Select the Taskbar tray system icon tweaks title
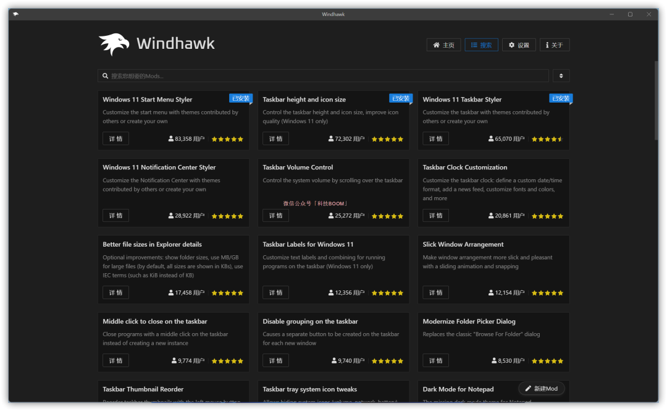This screenshot has width=667, height=411. (x=309, y=389)
